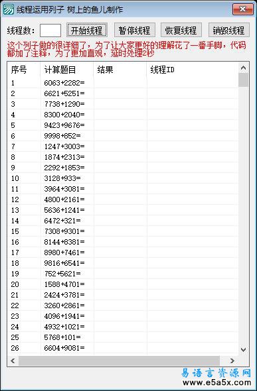Select row 2424+3781=
Screen dimensions: 257x391
coord(123,295)
